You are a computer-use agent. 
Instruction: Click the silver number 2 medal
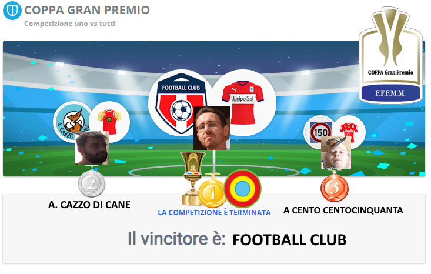coord(91,182)
